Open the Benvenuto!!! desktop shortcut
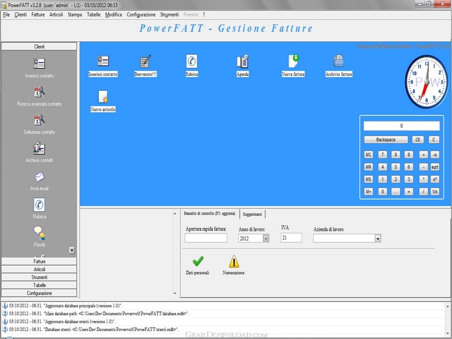The image size is (452, 339). (x=145, y=61)
